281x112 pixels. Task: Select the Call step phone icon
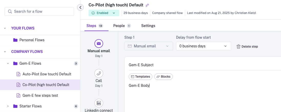coord(99,74)
